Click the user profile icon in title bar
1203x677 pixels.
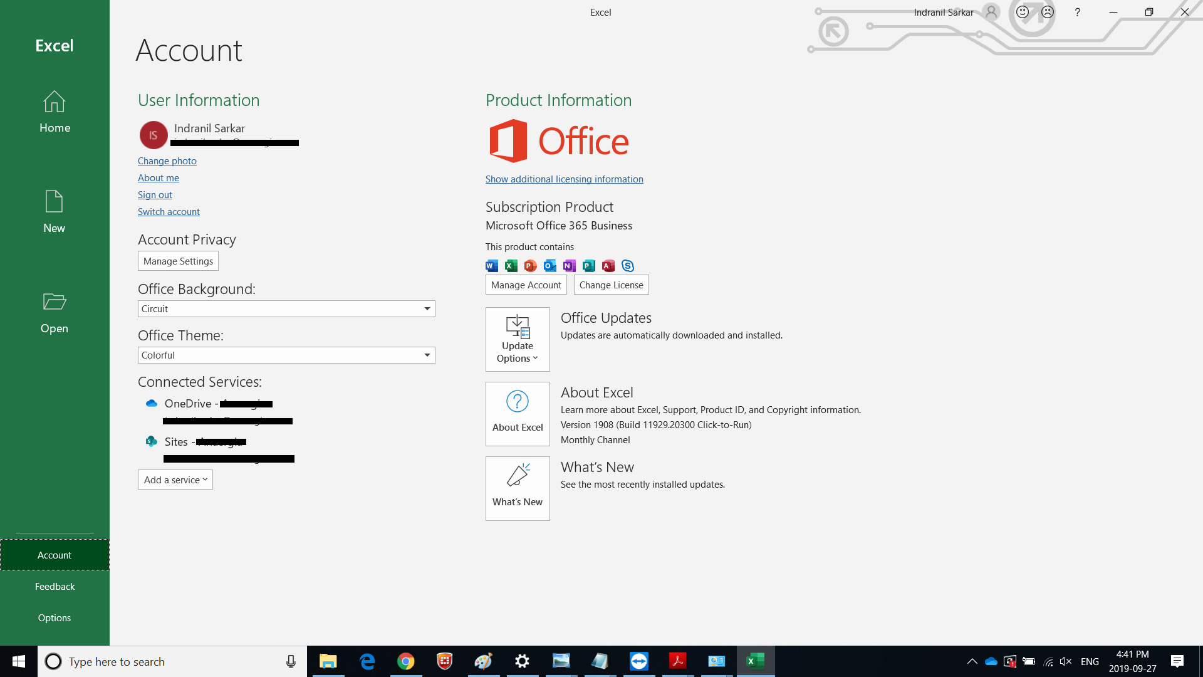991,12
